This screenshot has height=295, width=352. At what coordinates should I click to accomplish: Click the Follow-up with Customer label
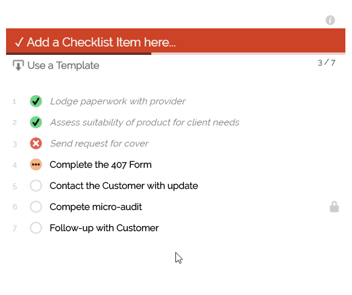click(x=104, y=228)
